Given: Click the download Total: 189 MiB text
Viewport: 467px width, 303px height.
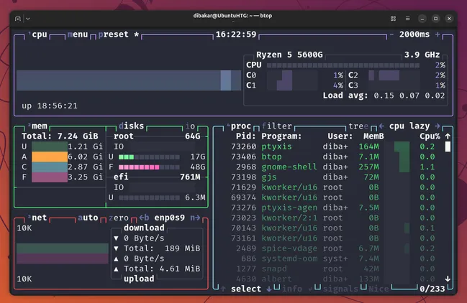Looking at the screenshot, I should tap(162, 248).
